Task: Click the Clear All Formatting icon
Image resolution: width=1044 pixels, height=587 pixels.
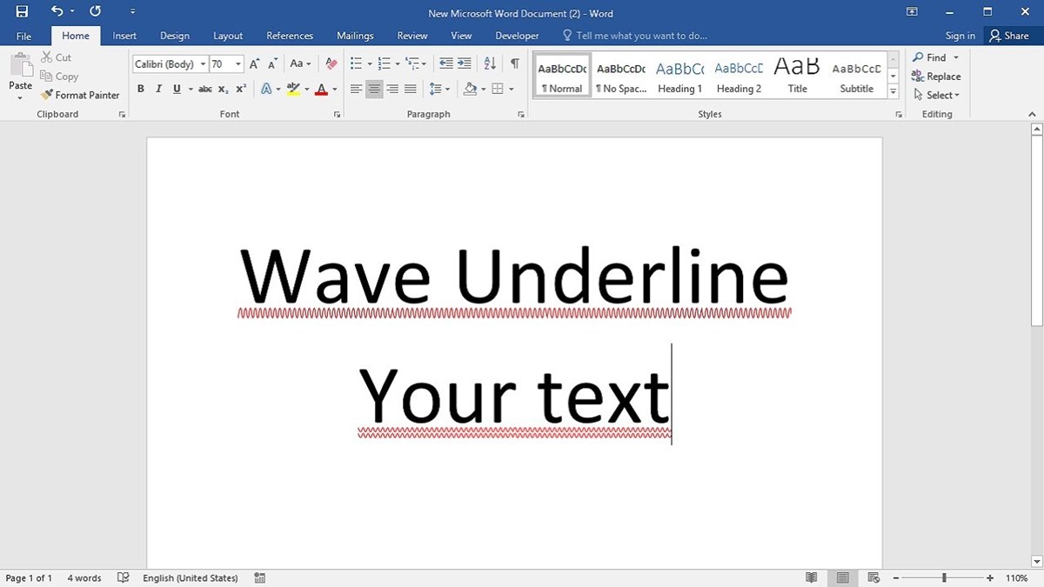Action: click(331, 63)
